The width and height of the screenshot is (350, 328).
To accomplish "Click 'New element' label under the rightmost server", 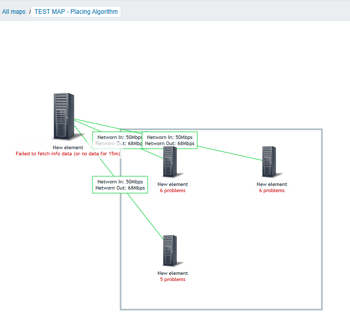I will pyautogui.click(x=272, y=184).
